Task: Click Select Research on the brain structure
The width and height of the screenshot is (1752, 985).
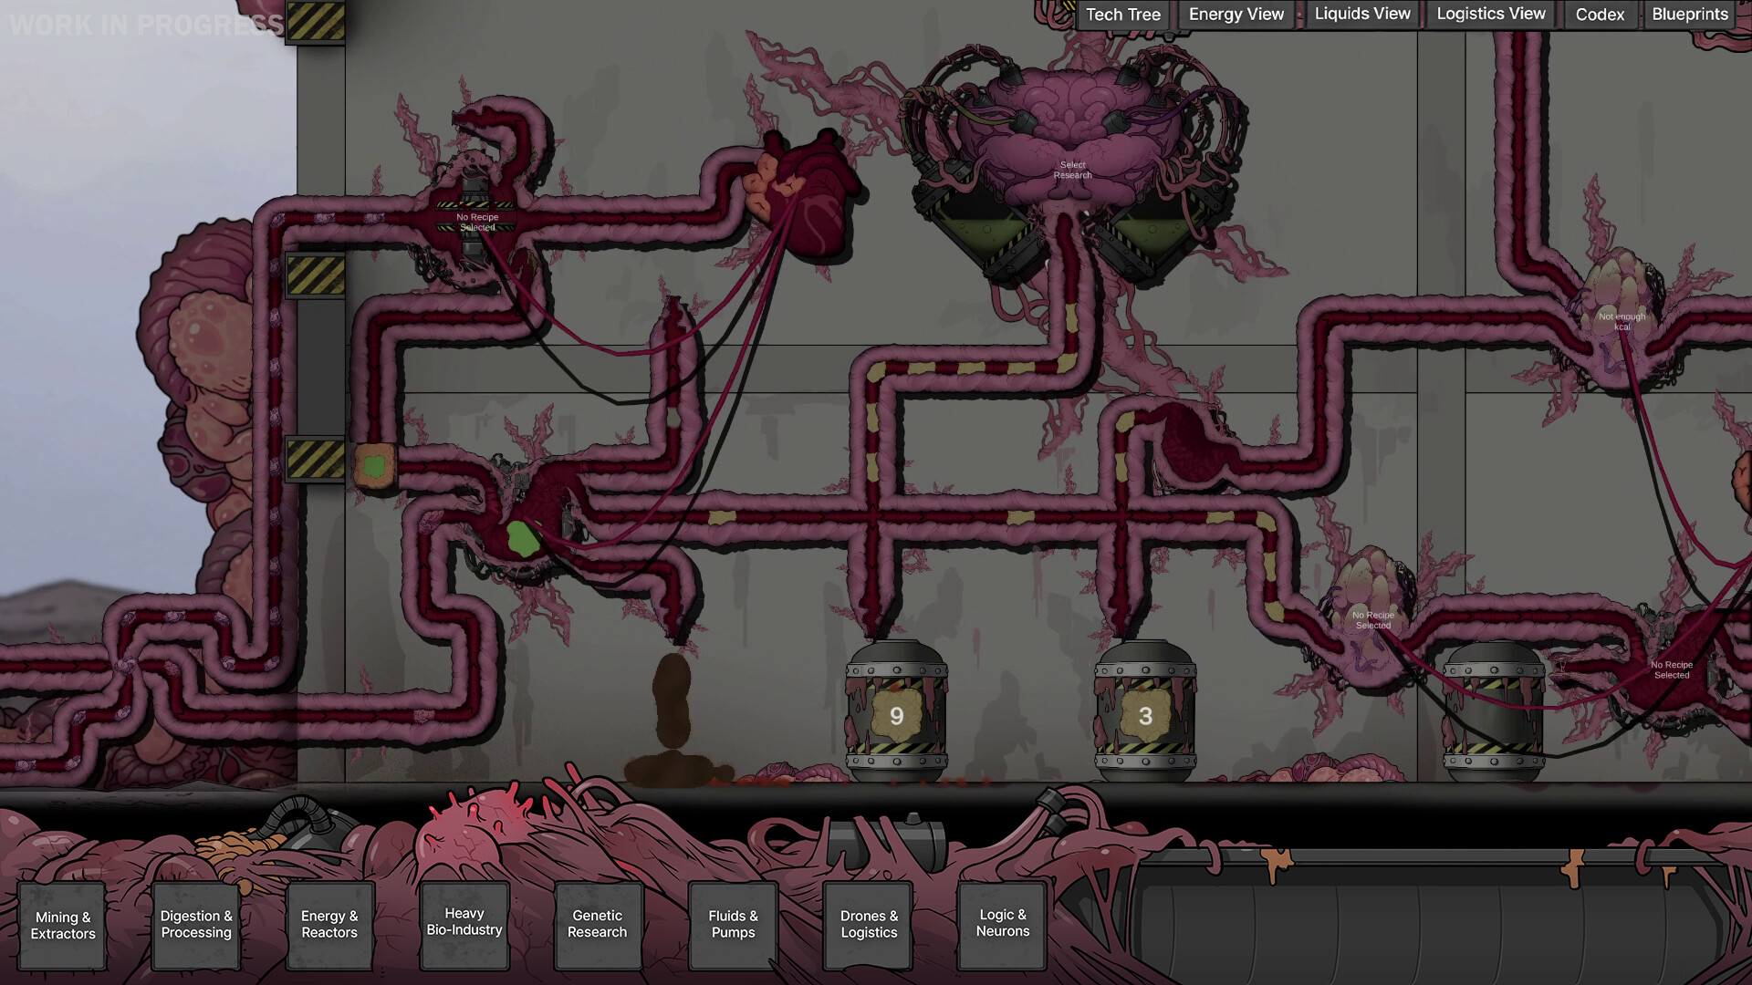Action: click(1072, 170)
